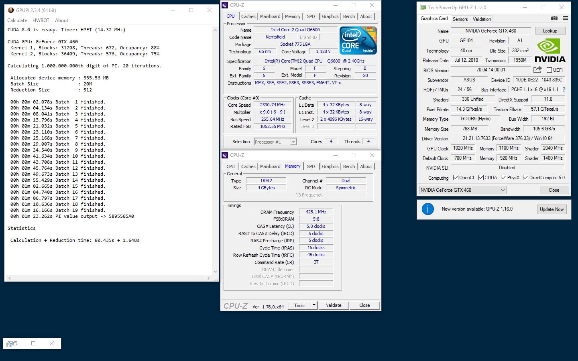
Task: Click the Driver Version field in GPU-Z
Action: [508, 138]
